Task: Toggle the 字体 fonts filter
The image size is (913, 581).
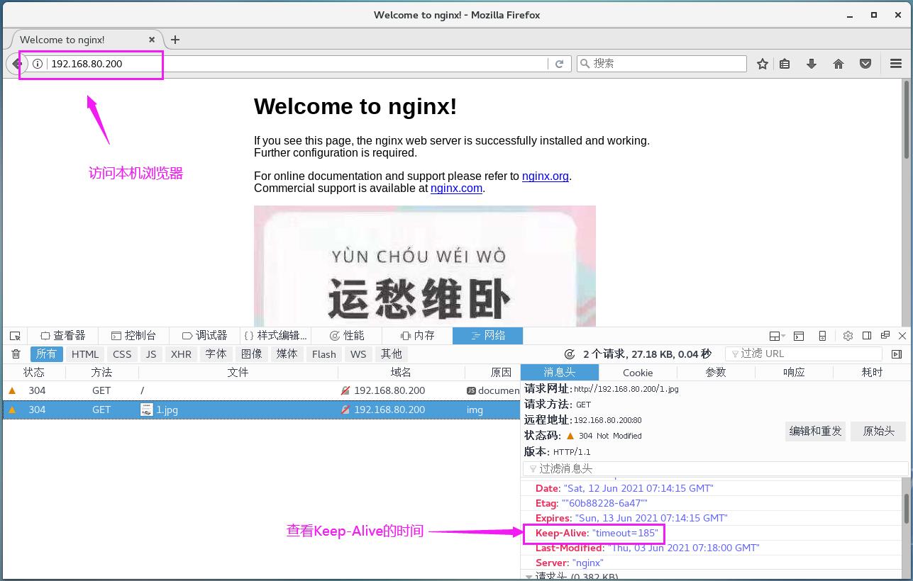Action: (x=216, y=354)
